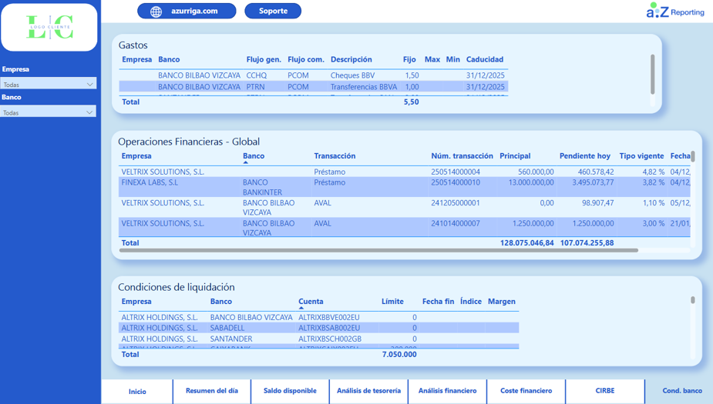Click the client logo image in sidebar
Viewport: 713px width, 404px height.
(49, 27)
